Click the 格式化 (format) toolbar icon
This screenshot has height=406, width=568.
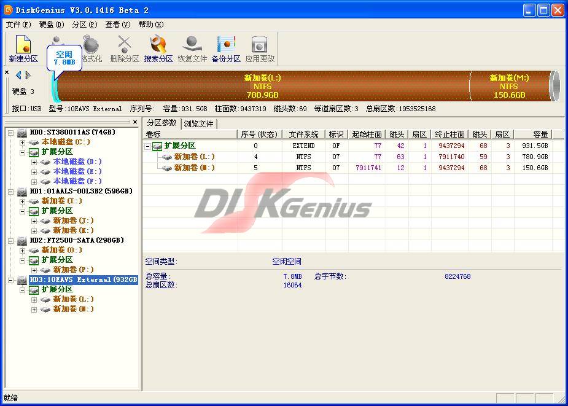[x=90, y=49]
